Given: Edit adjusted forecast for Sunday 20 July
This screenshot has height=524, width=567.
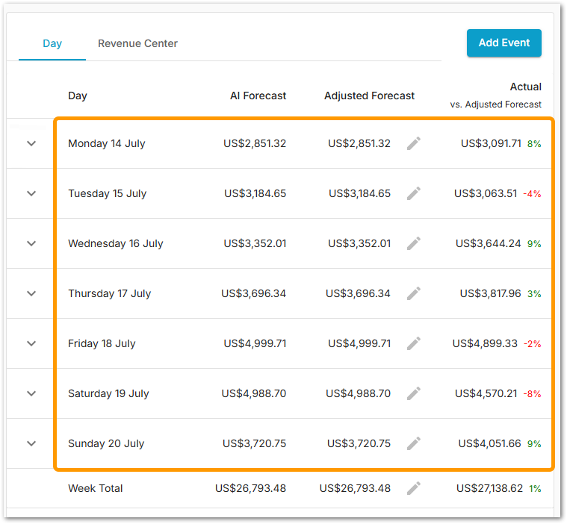Looking at the screenshot, I should 414,443.
